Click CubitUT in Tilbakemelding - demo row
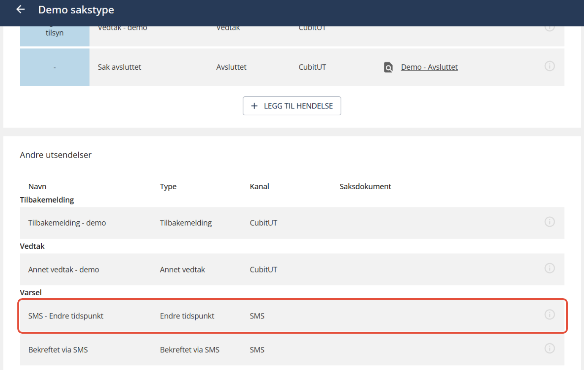 (x=264, y=223)
